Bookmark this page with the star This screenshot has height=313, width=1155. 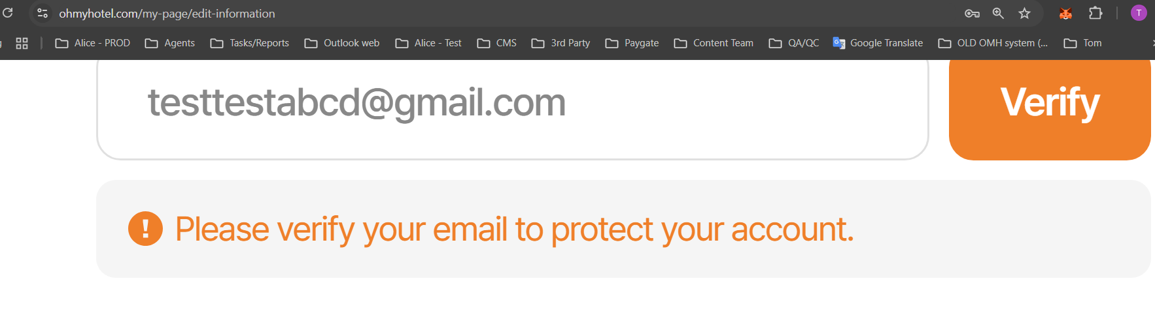pyautogui.click(x=1024, y=13)
